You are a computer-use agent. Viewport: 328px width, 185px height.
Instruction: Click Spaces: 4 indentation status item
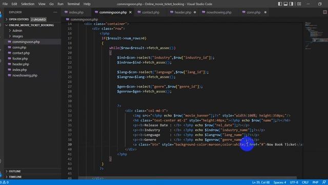280,182
